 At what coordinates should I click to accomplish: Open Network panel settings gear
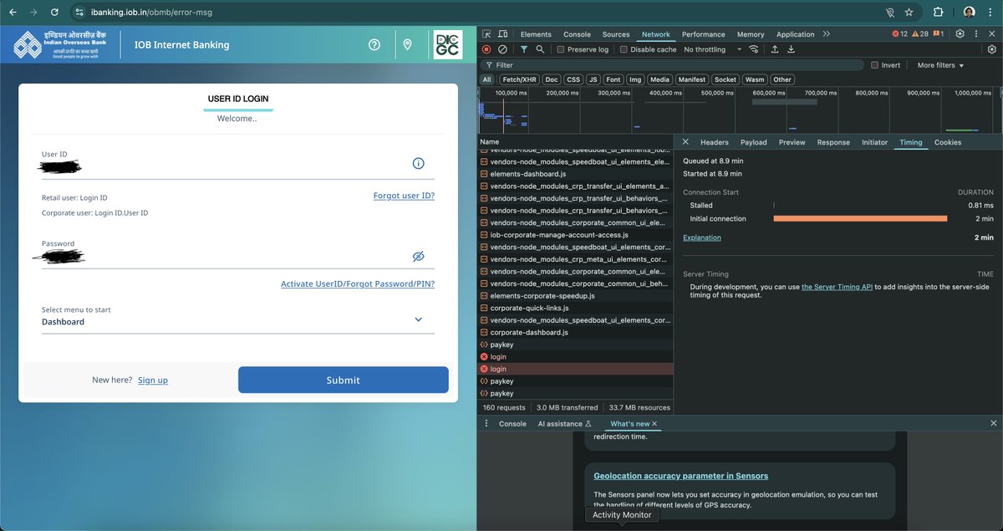click(991, 49)
